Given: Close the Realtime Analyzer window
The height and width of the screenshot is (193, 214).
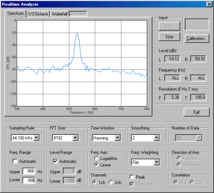Looking at the screenshot, I should (x=209, y=4).
